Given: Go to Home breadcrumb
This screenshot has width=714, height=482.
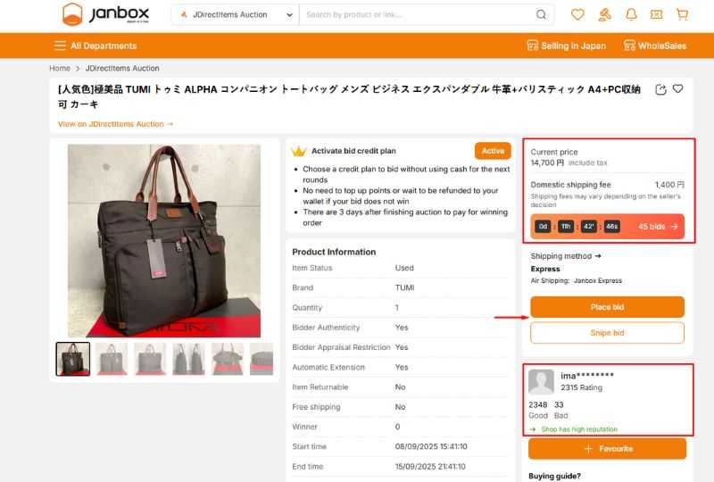Looking at the screenshot, I should click(x=60, y=69).
